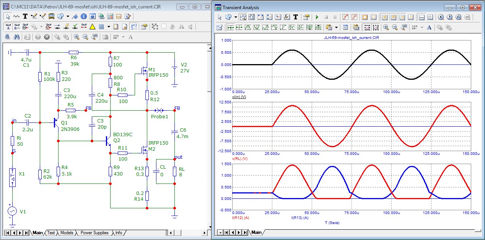Switch to the Text tab
The image size is (485, 240).
51,233
